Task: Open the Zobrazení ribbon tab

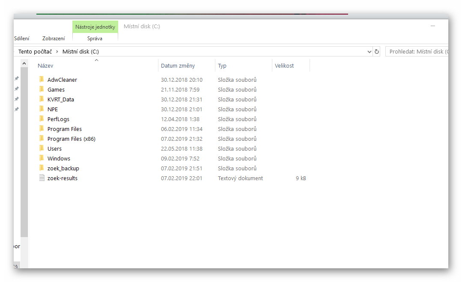Action: 54,38
